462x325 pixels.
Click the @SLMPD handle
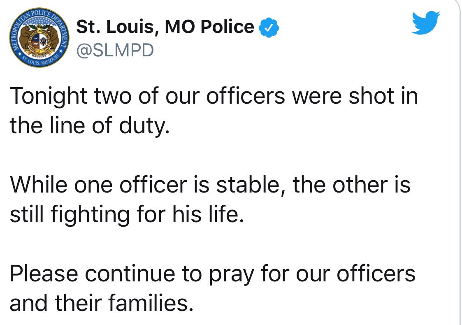point(115,50)
